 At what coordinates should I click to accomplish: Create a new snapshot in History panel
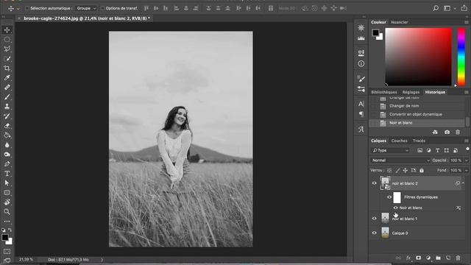pos(447,132)
